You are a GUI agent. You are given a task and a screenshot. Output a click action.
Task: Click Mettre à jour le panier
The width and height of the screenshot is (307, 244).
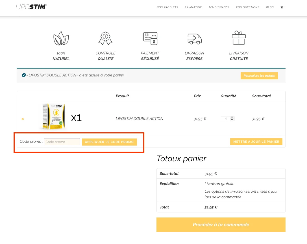tap(256, 142)
